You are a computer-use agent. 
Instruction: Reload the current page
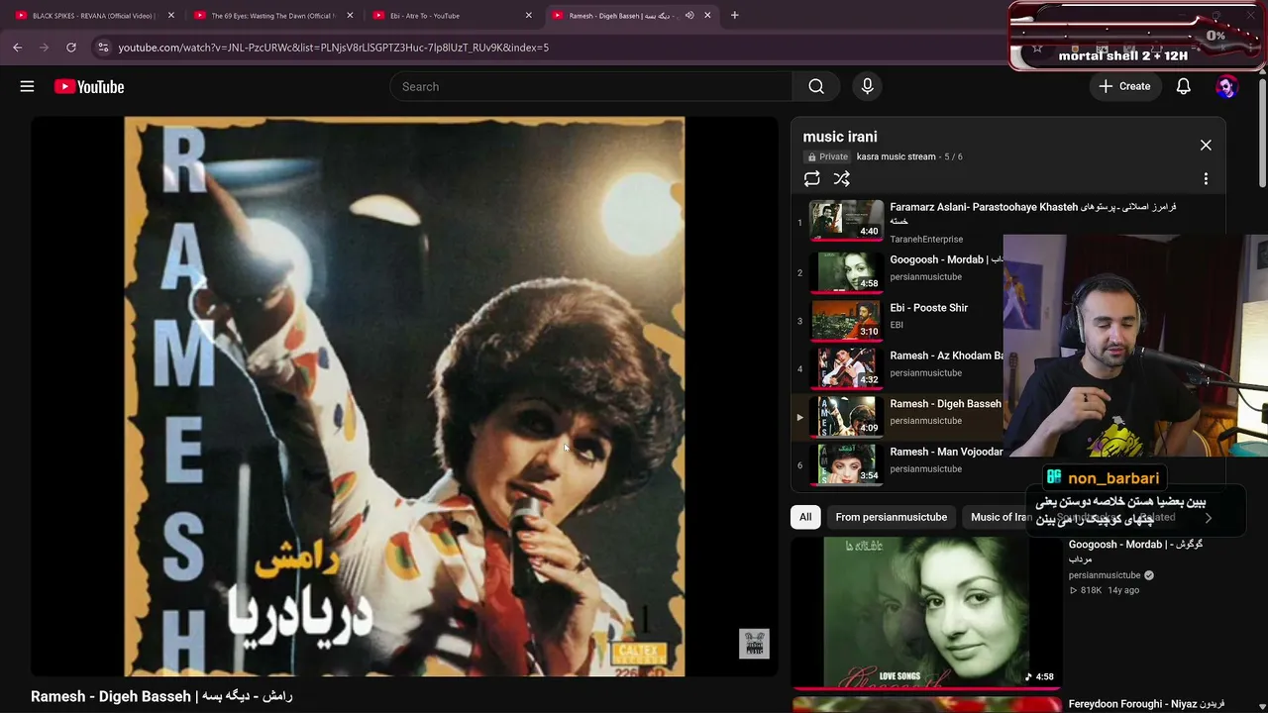71,47
